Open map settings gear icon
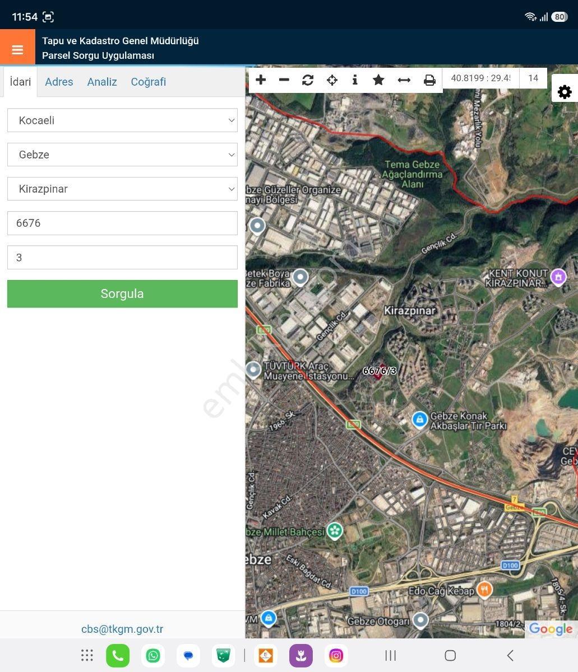 565,92
